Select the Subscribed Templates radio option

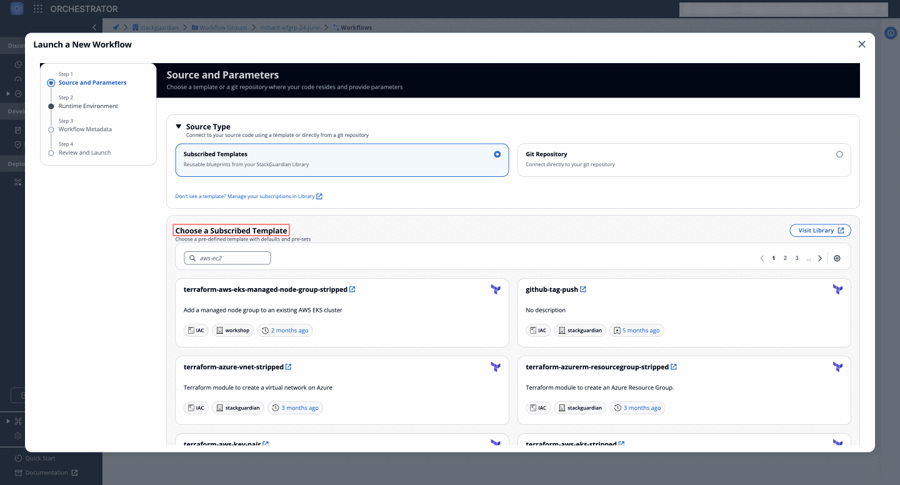pyautogui.click(x=497, y=154)
